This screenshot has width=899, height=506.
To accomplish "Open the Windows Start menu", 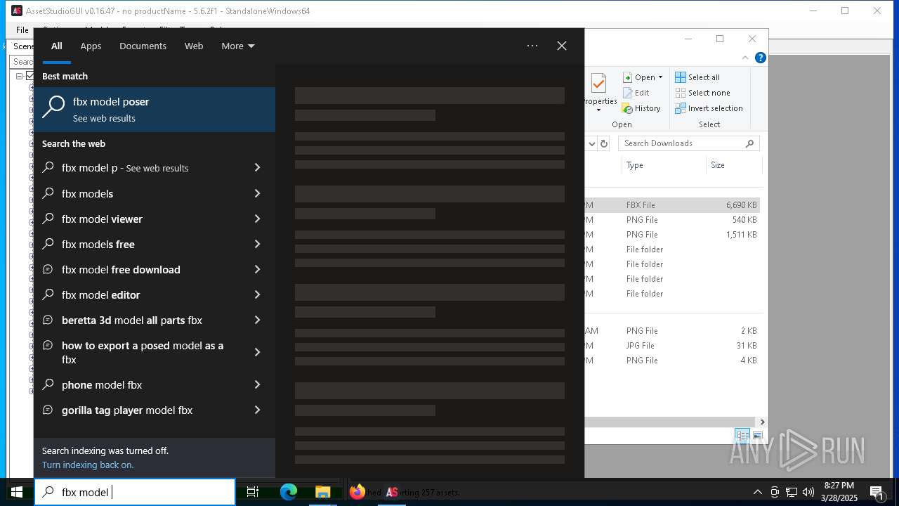I will (x=17, y=492).
